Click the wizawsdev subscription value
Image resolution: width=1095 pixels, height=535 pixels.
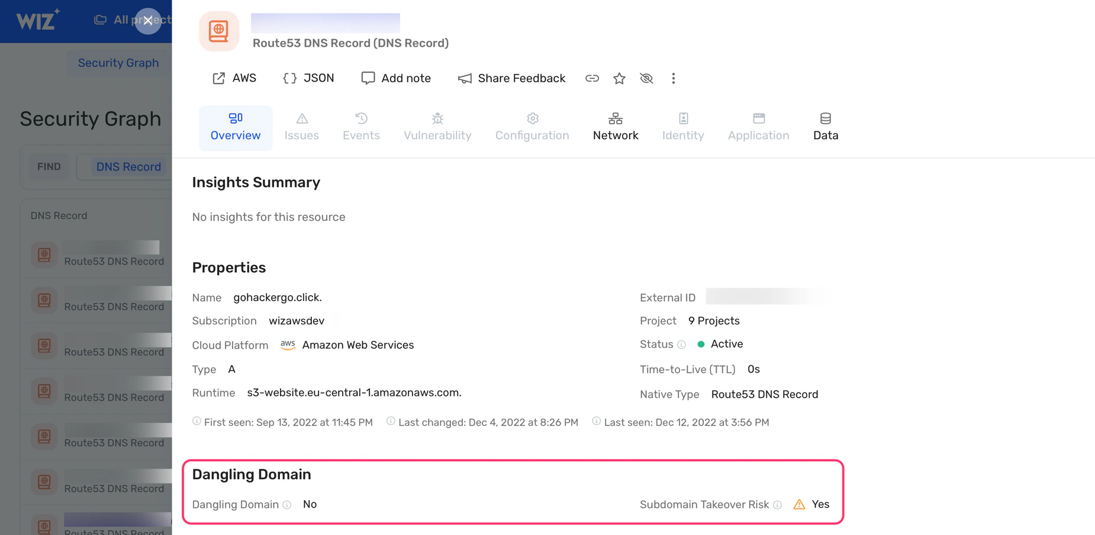point(297,321)
